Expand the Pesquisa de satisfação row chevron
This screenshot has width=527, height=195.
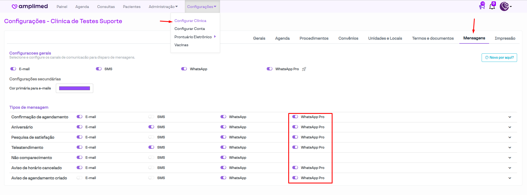pyautogui.click(x=510, y=138)
